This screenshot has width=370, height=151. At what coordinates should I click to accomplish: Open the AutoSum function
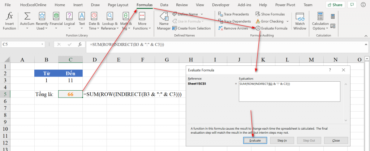(27, 21)
